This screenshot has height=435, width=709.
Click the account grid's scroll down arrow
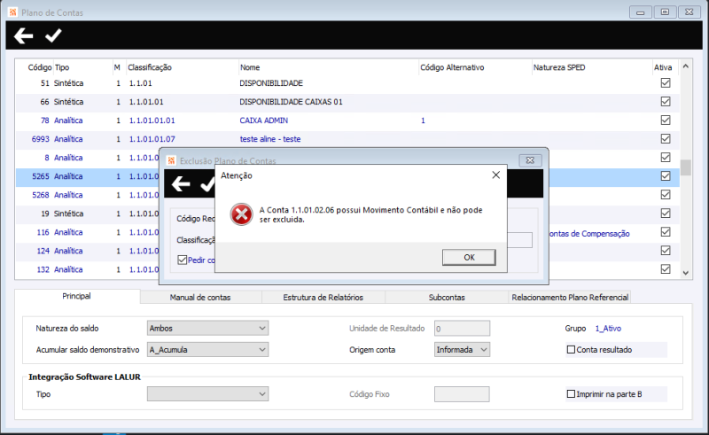[685, 273]
